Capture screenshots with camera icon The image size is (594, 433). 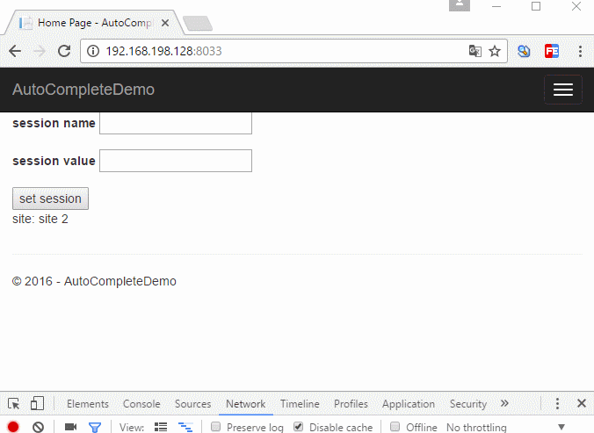(70, 427)
